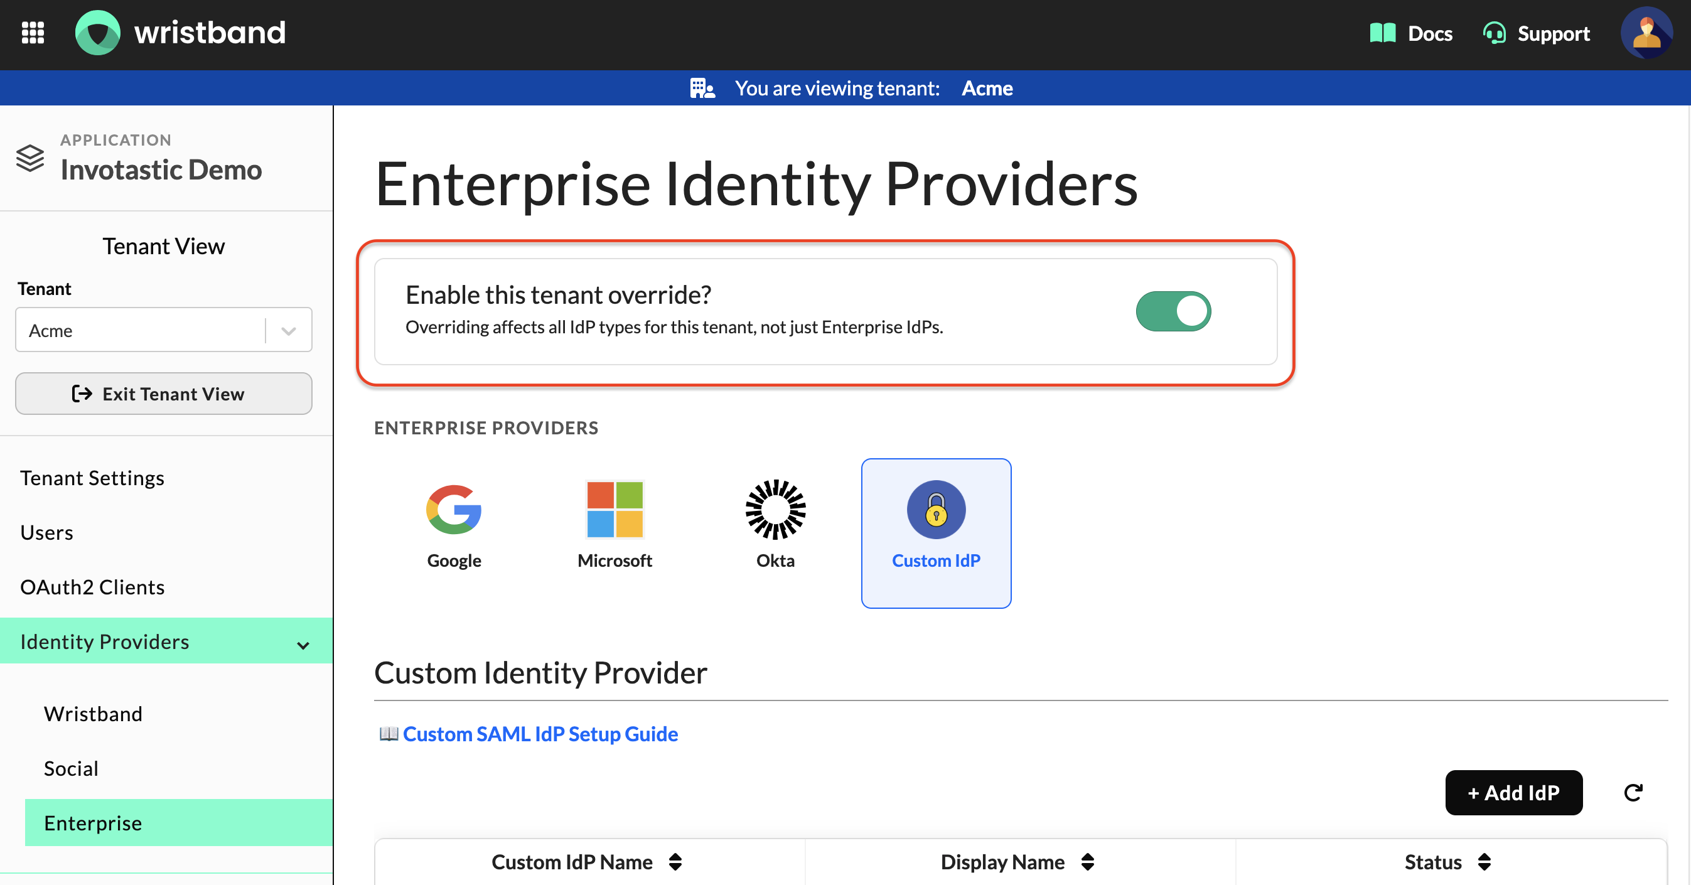Click the Google label text
This screenshot has height=885, width=1691.
(454, 560)
